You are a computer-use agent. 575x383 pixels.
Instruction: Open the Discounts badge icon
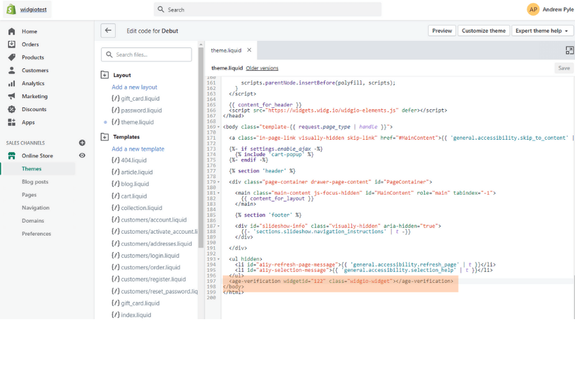pos(11,109)
